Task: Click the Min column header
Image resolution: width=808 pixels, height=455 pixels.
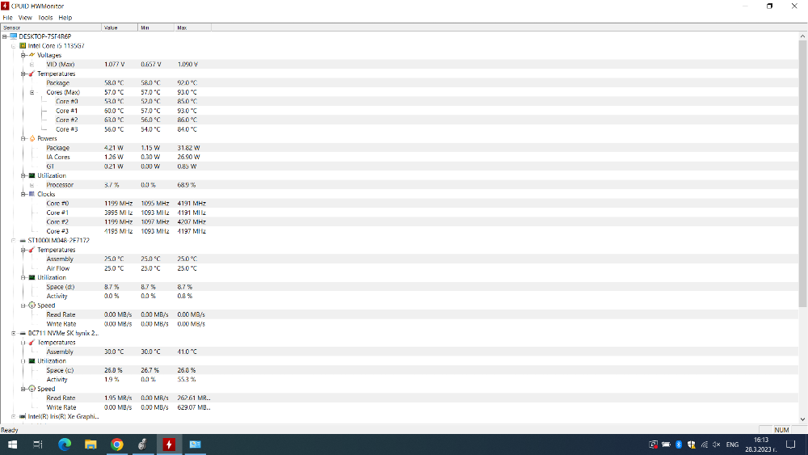Action: (x=156, y=27)
